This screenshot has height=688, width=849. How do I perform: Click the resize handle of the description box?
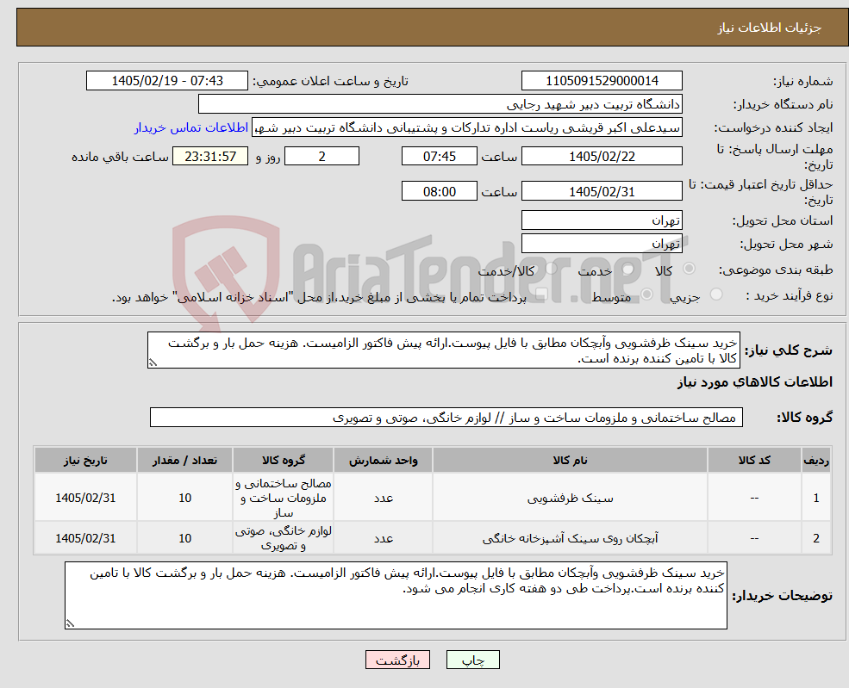pos(153,363)
